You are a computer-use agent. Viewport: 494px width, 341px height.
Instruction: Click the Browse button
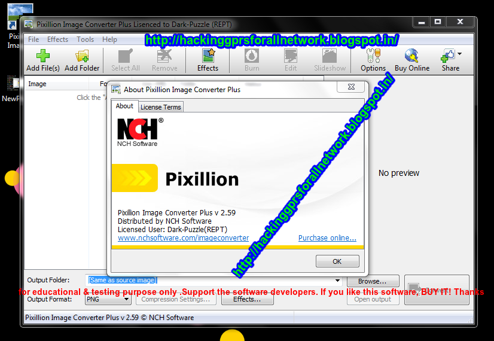[x=373, y=281]
